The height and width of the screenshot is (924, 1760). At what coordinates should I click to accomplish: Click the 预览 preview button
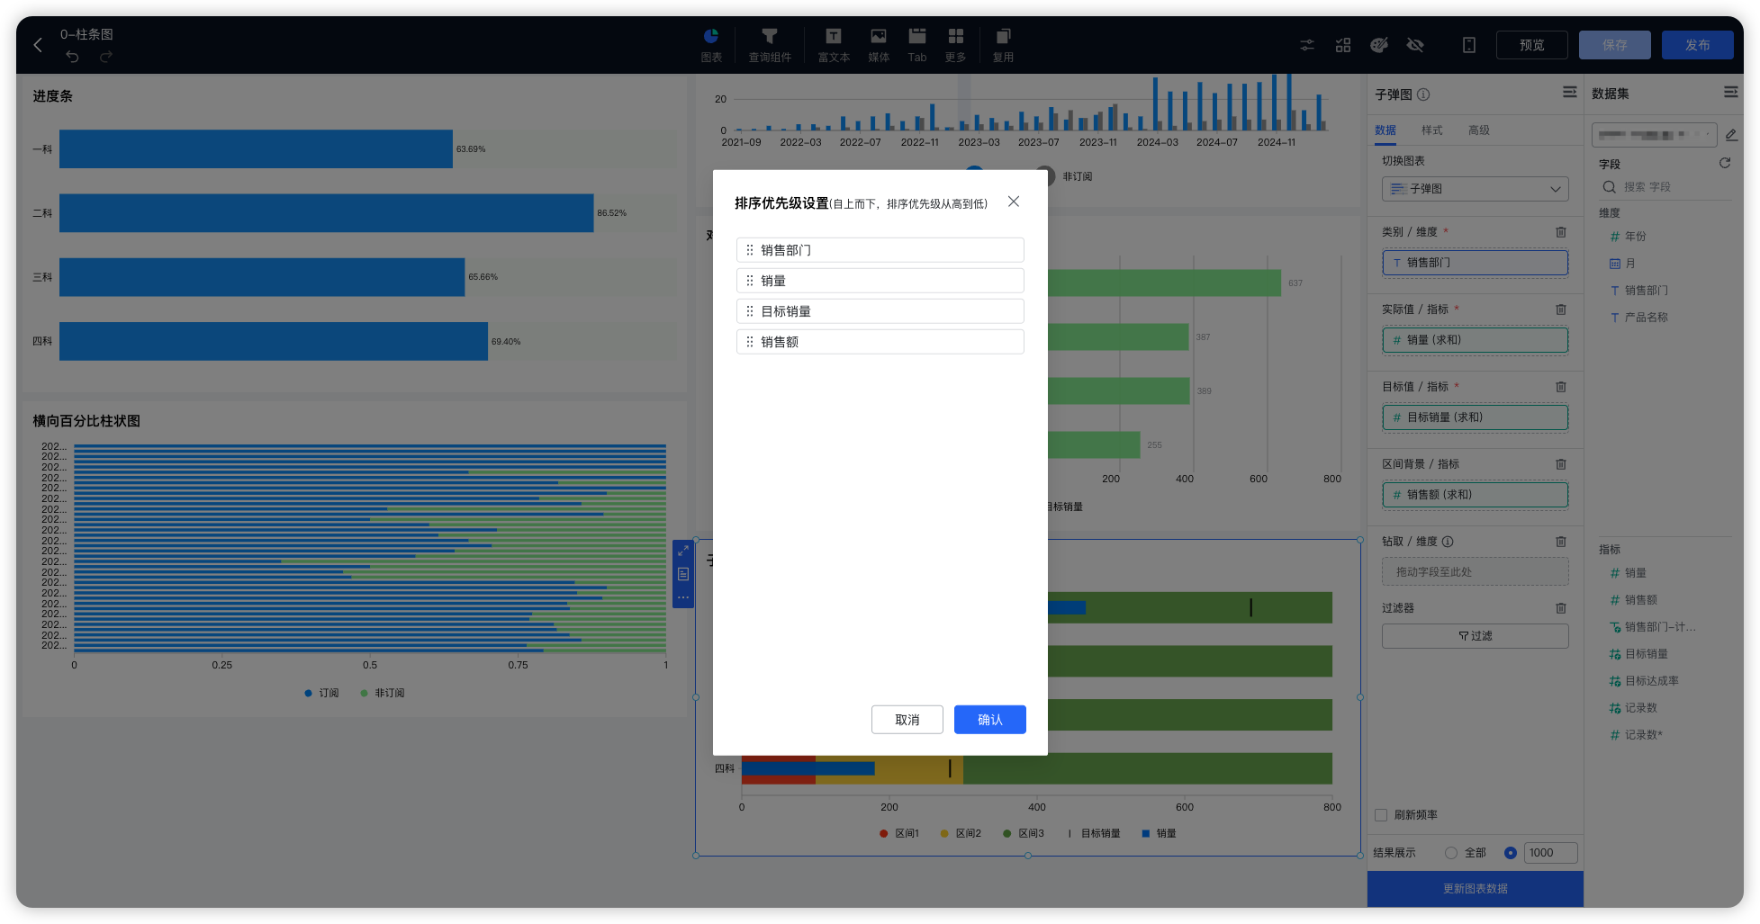(1532, 45)
